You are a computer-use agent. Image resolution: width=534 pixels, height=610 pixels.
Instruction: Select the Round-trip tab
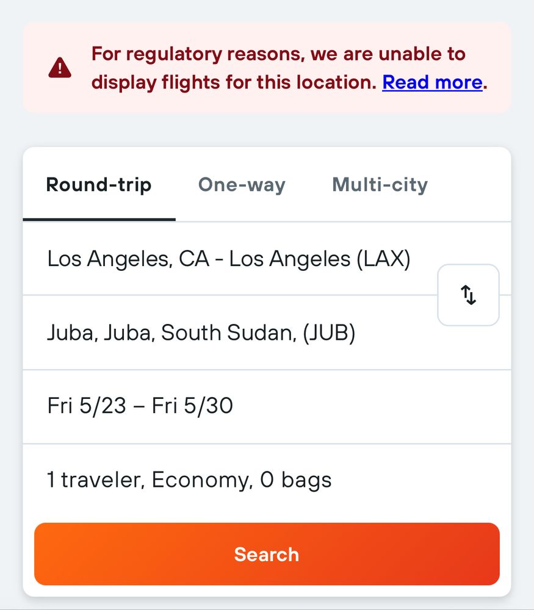point(99,184)
